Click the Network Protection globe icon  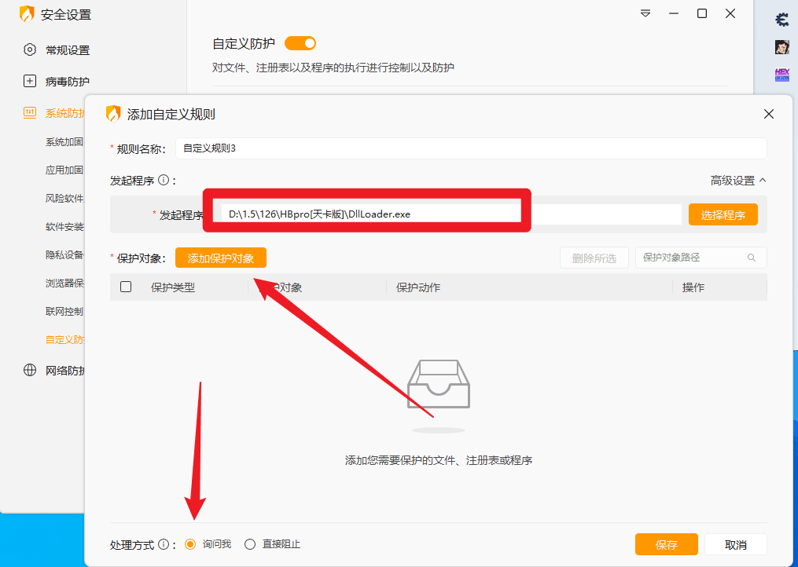click(30, 371)
